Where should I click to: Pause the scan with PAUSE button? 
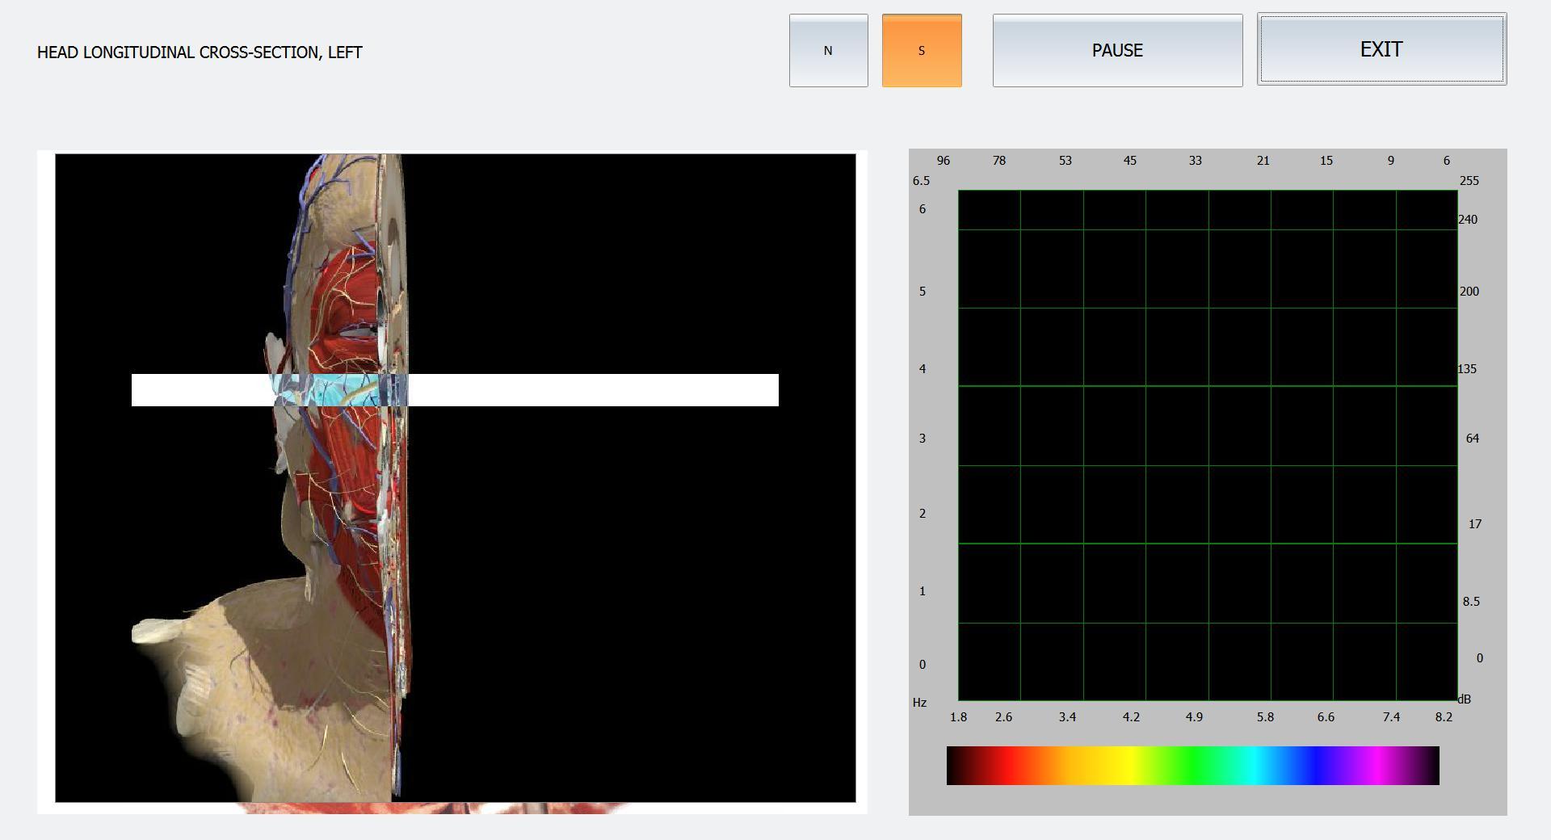pos(1117,50)
